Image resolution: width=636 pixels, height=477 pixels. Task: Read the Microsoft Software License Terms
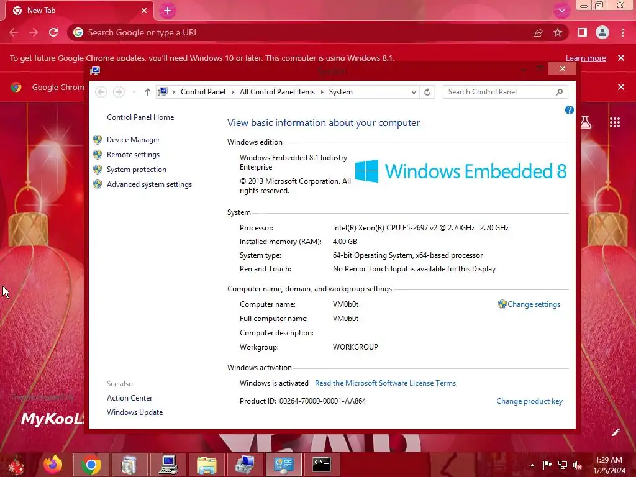pos(385,383)
